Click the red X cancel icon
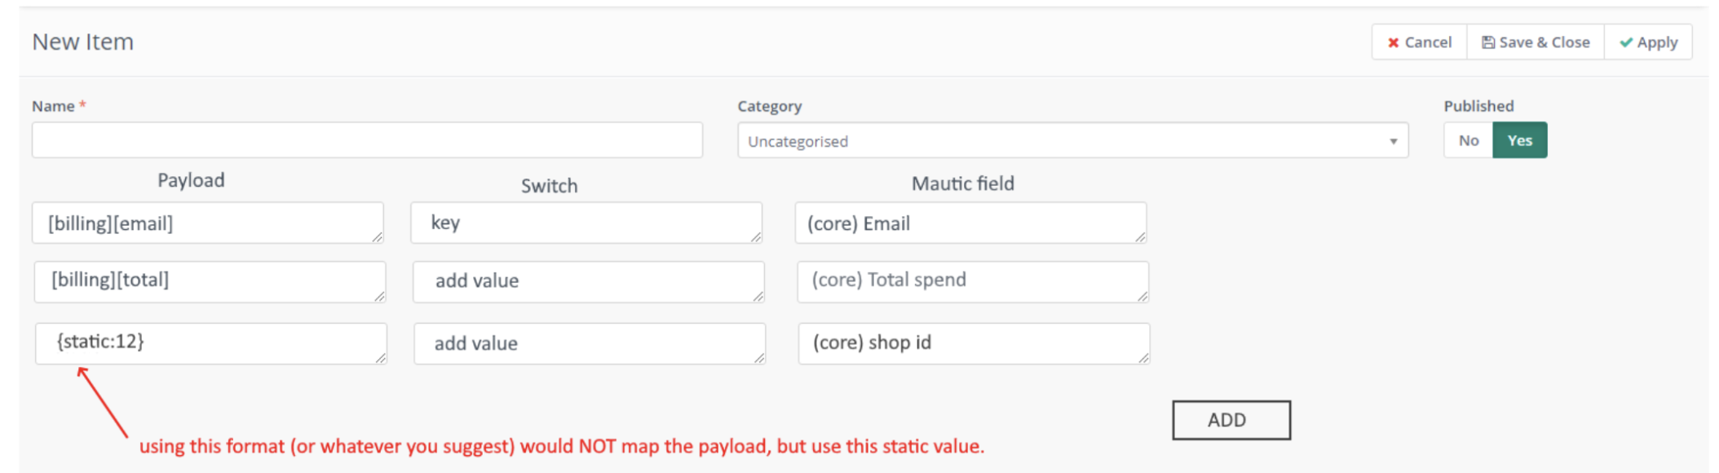Viewport: 1719px width, 473px height. (1394, 42)
